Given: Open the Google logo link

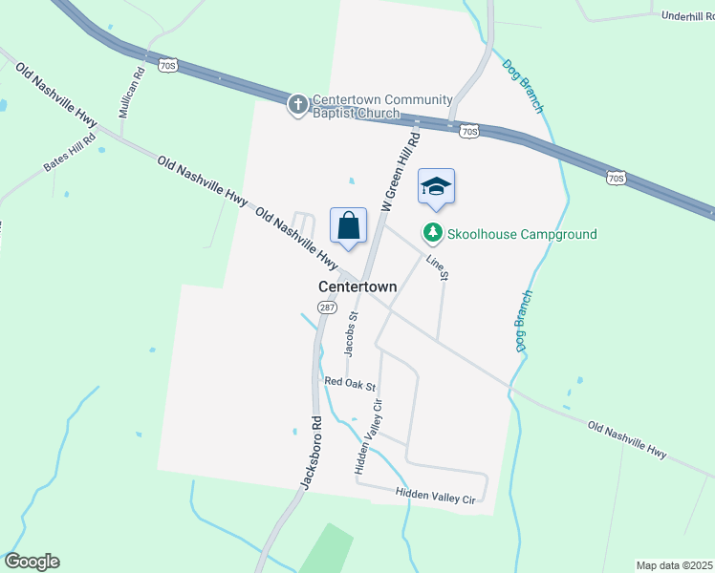Looking at the screenshot, I should [x=32, y=562].
